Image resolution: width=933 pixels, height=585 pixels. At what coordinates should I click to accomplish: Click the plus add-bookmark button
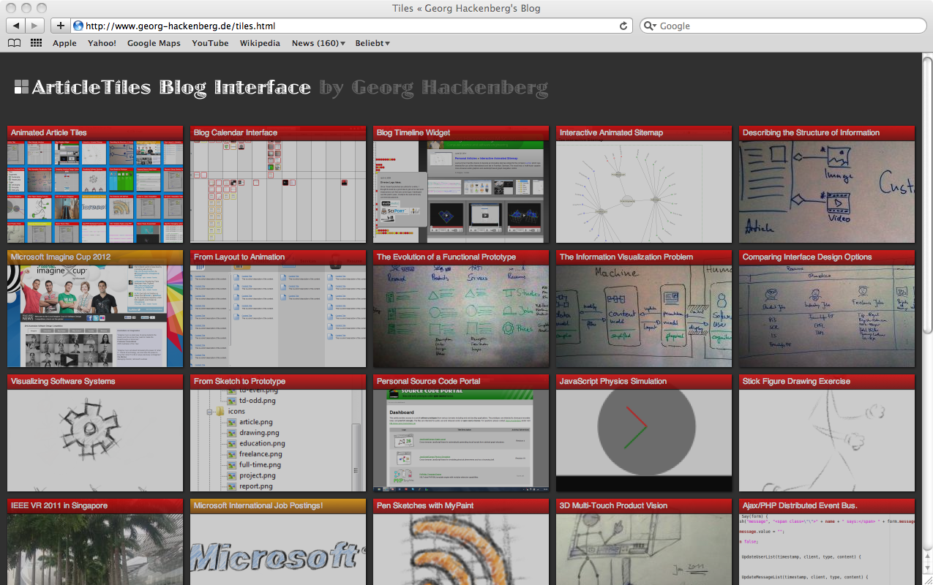[60, 26]
